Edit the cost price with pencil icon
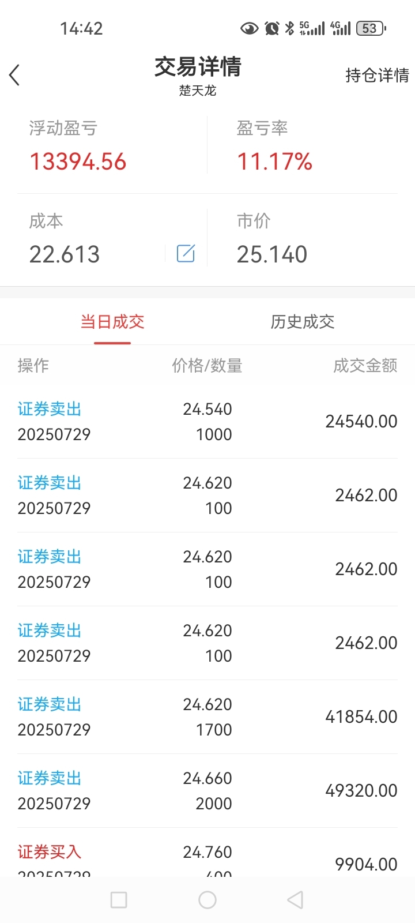Viewport: 415px width, 923px height. point(186,253)
